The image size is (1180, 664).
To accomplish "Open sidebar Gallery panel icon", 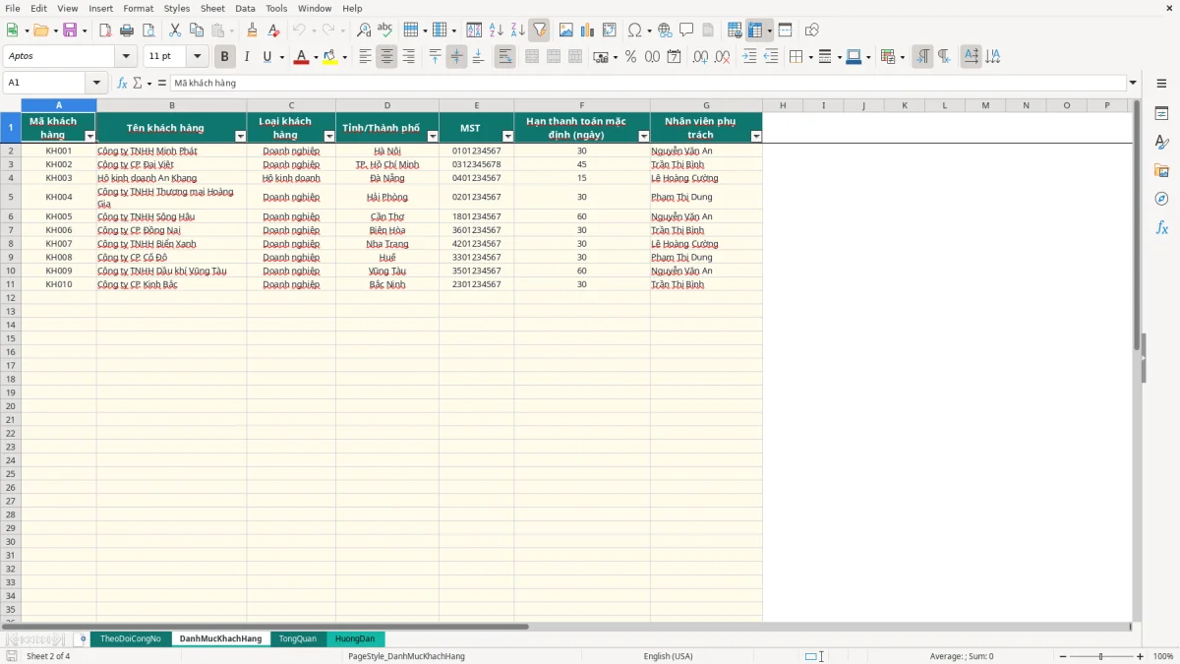I will coord(1161,171).
